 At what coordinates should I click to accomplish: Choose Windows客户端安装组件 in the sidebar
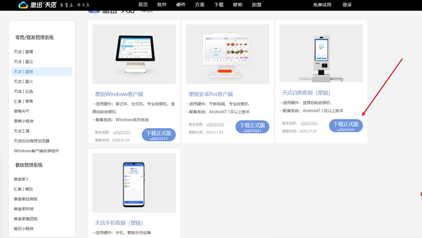point(36,151)
